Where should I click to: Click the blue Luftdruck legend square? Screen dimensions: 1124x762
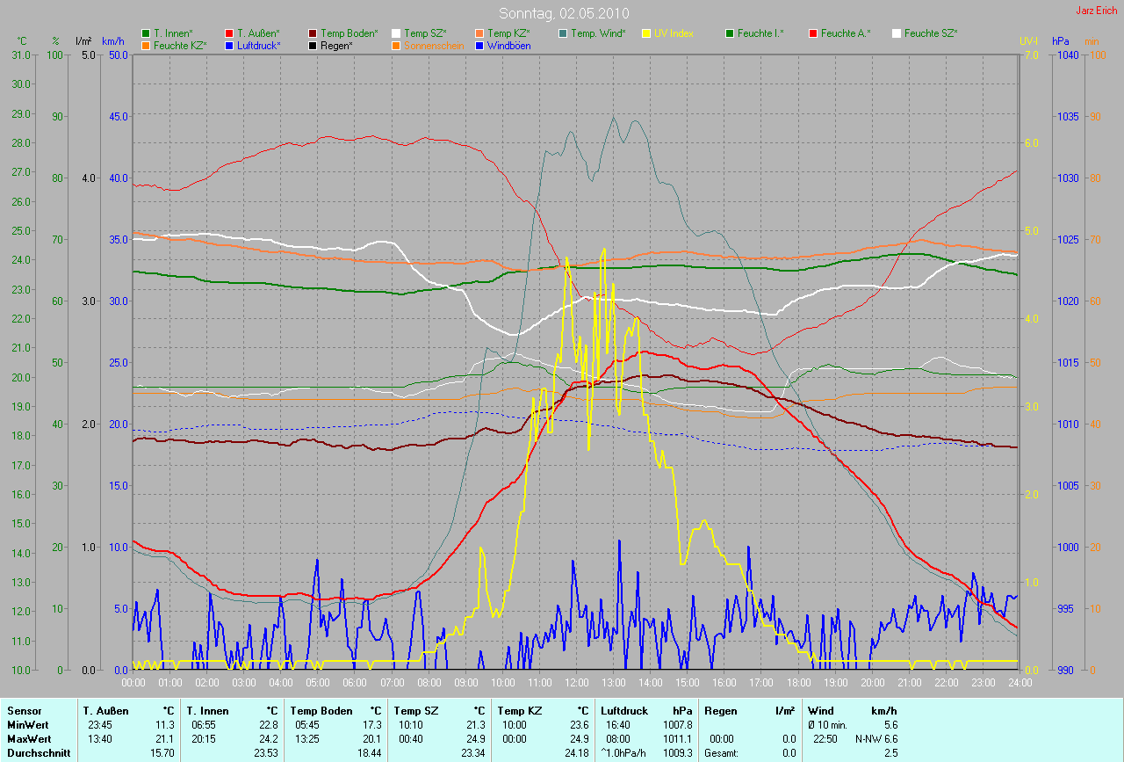(230, 45)
